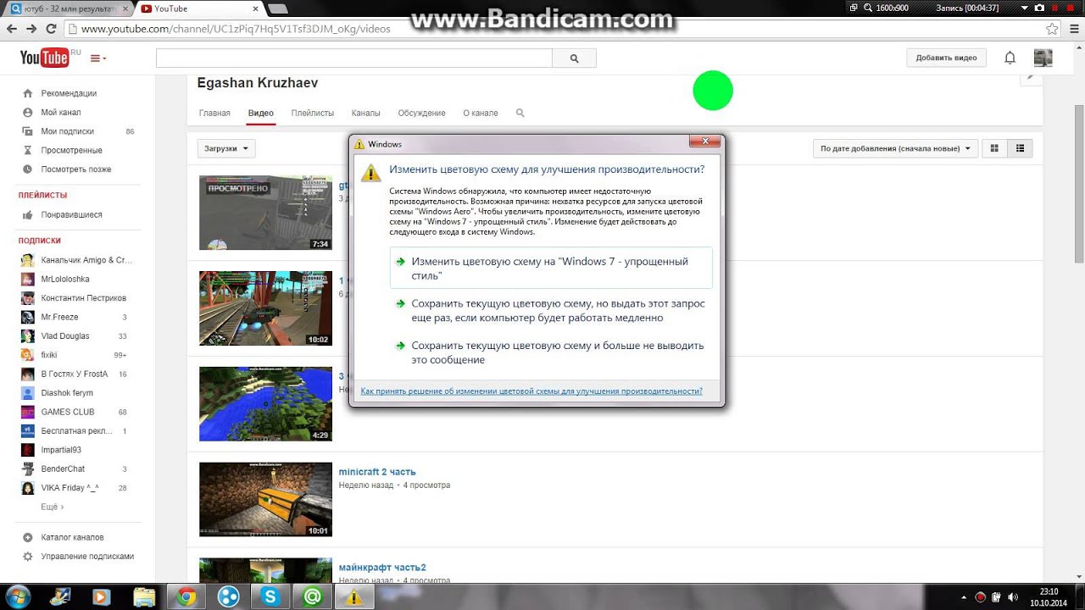The height and width of the screenshot is (610, 1085).
Task: Open Мой канал in the sidebar
Action: 61,112
